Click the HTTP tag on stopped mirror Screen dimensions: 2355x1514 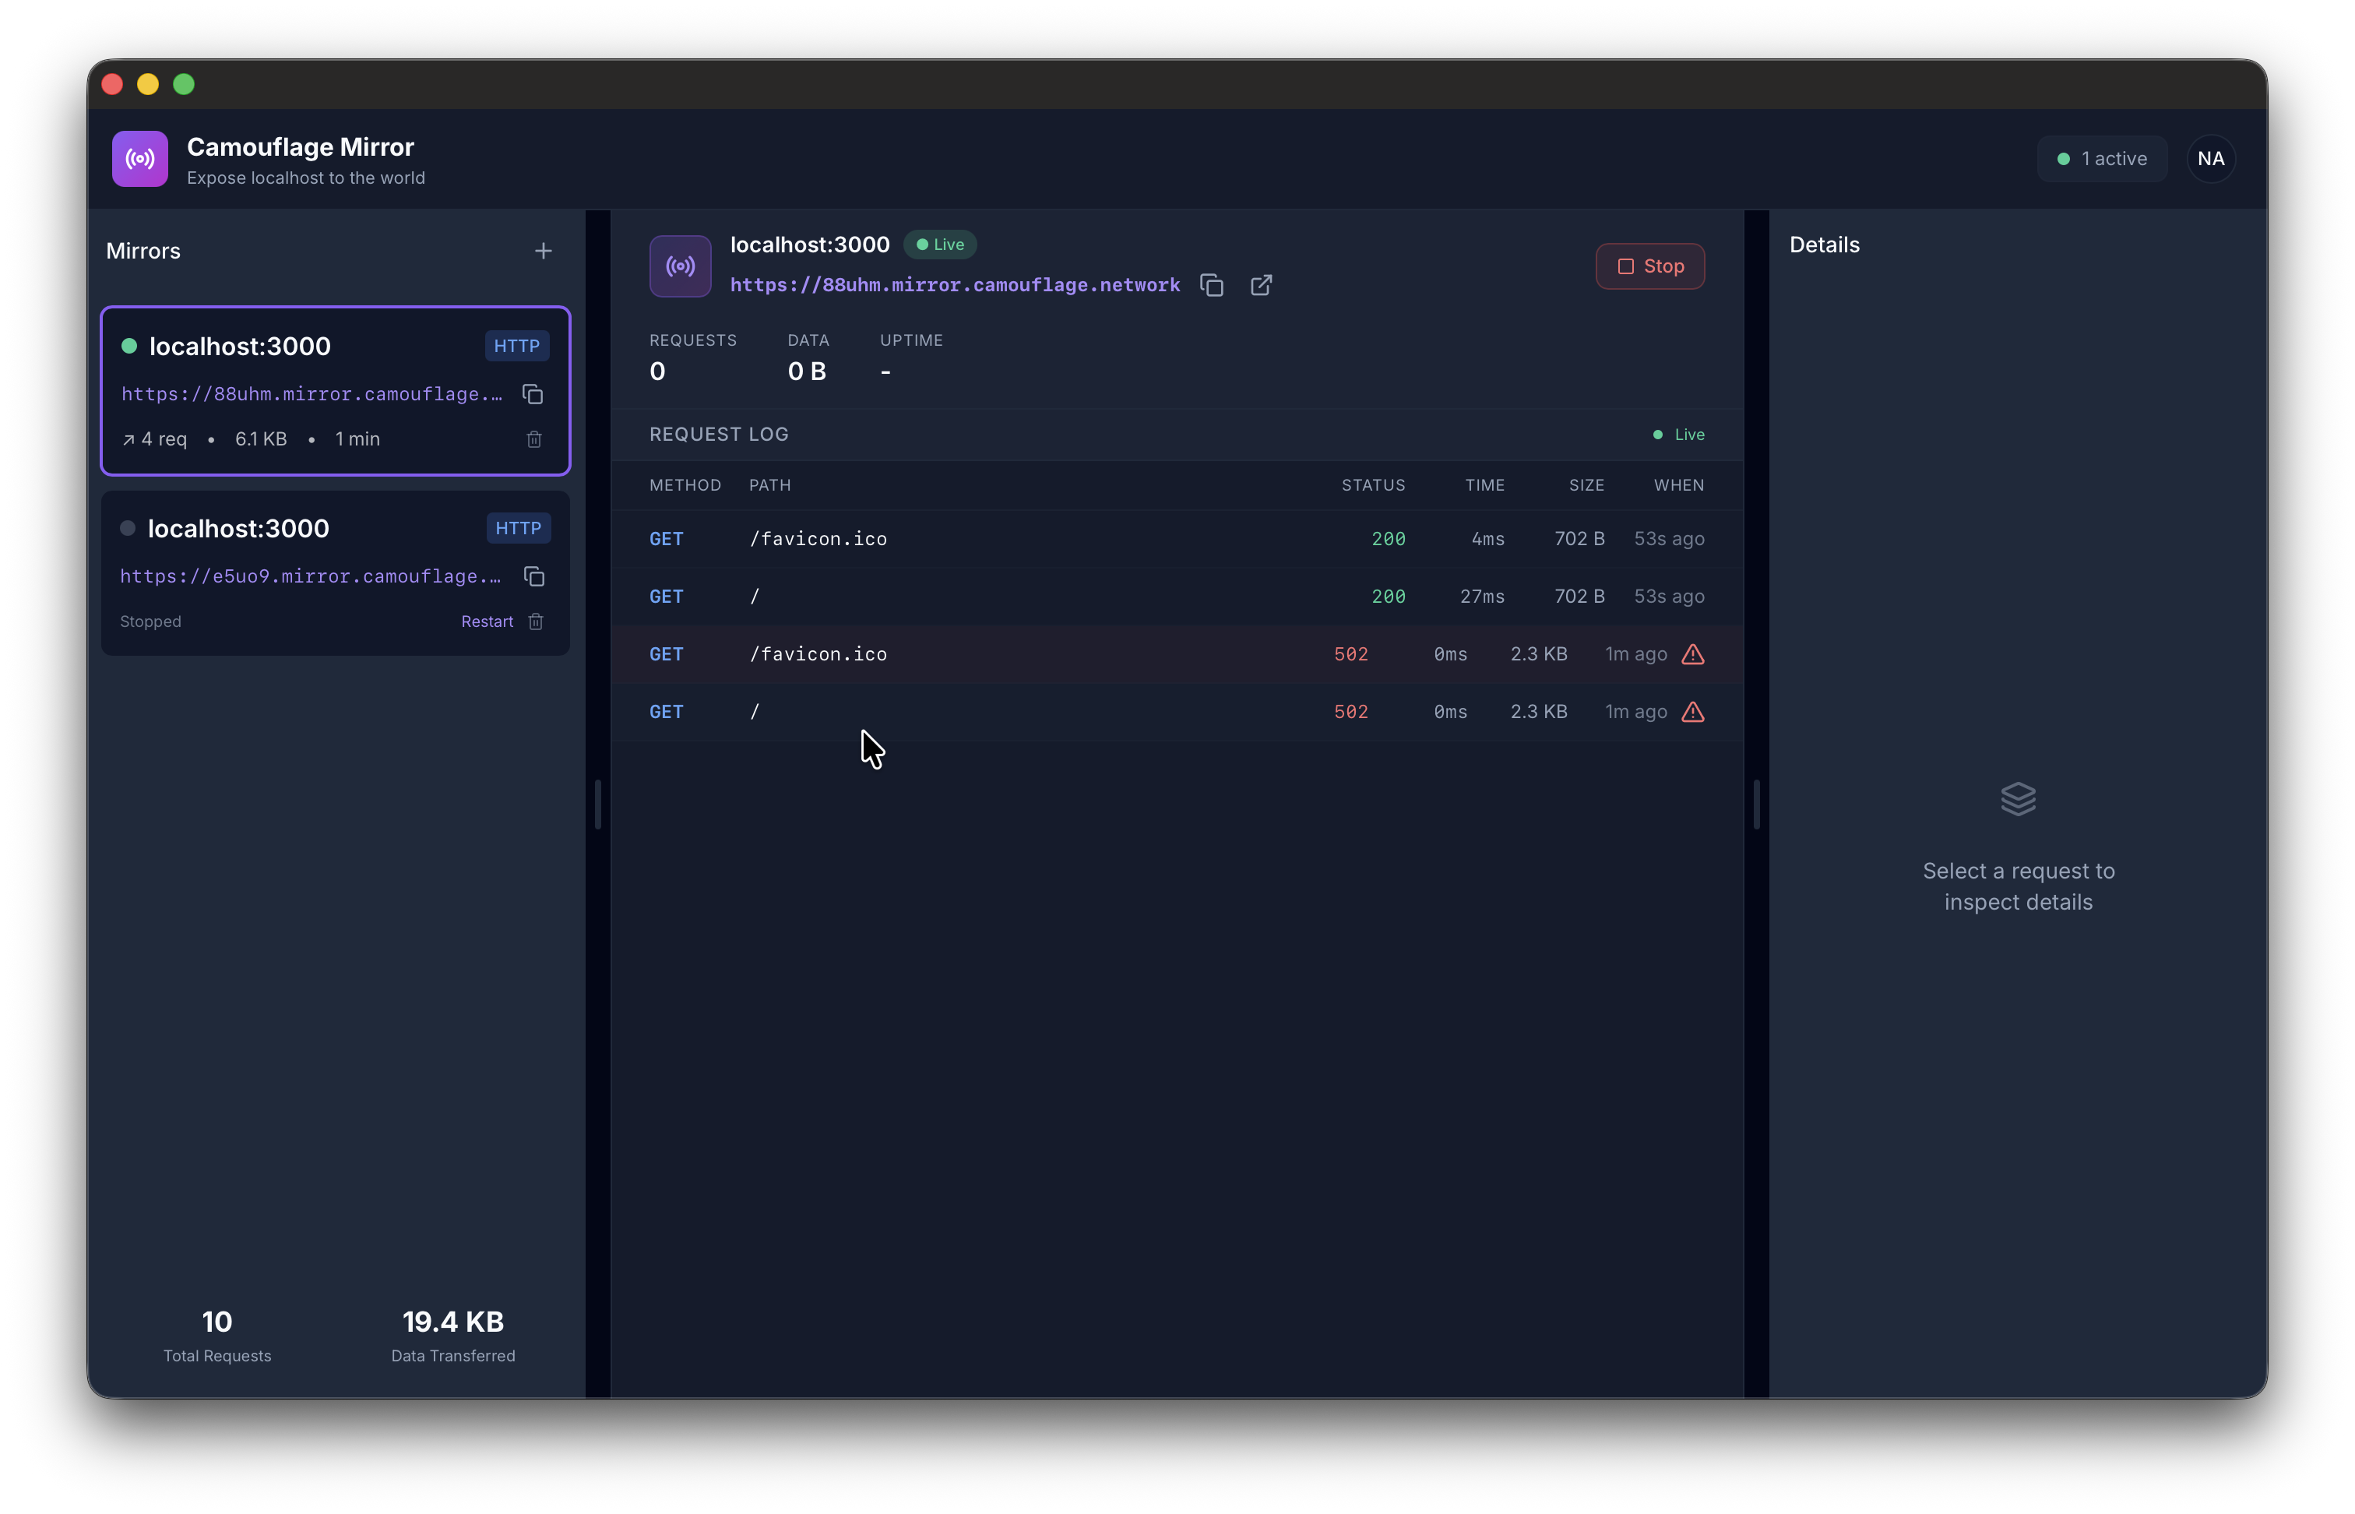[518, 528]
